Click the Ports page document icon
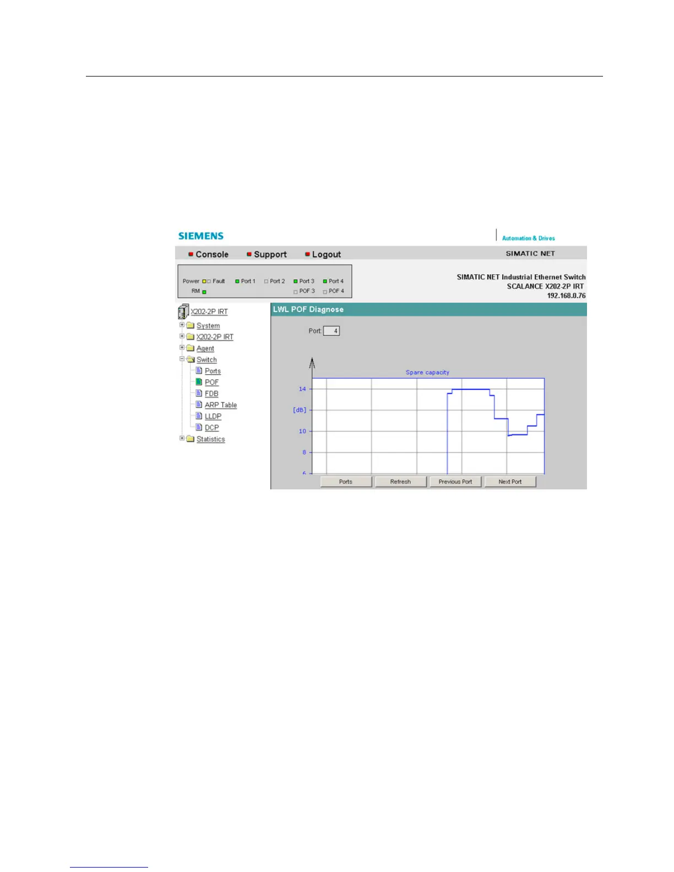 [x=199, y=370]
